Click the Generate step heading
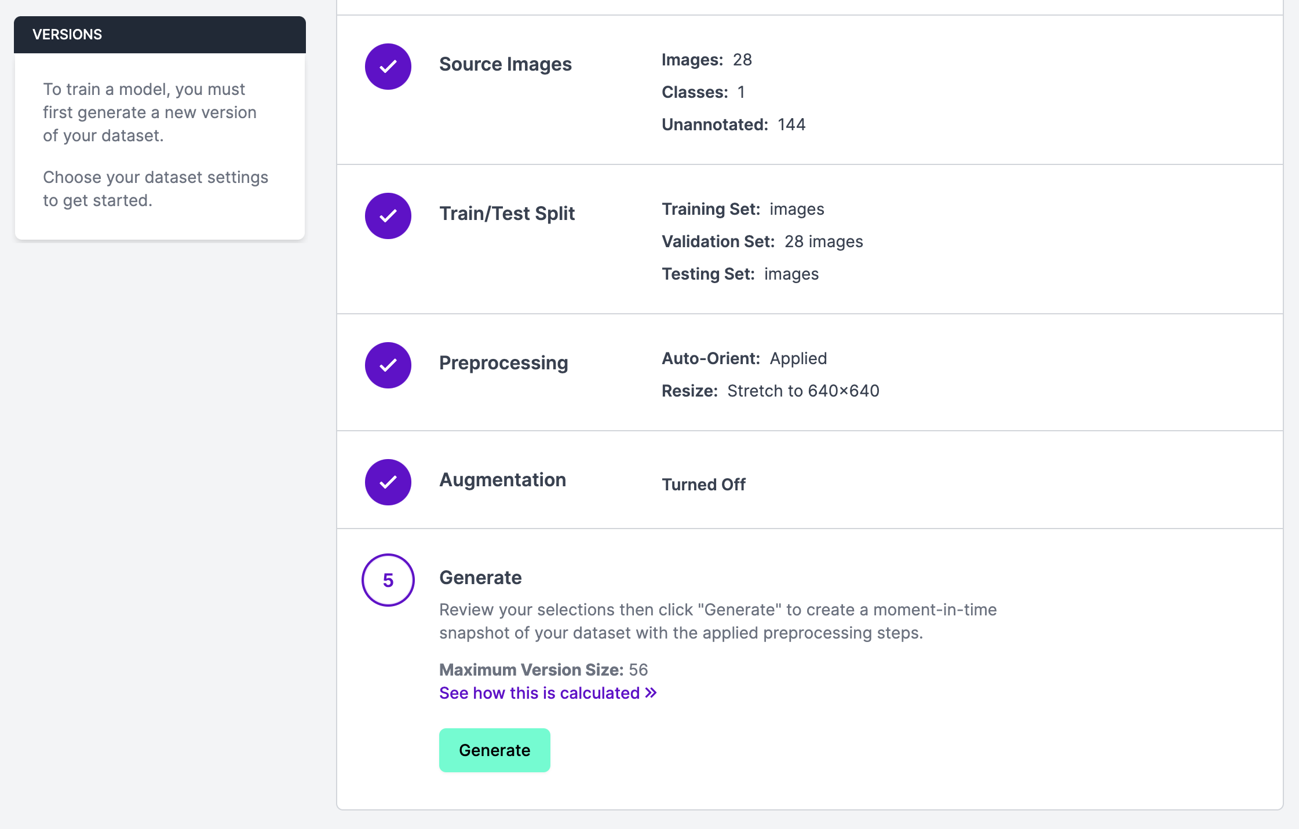The height and width of the screenshot is (829, 1299). (480, 578)
